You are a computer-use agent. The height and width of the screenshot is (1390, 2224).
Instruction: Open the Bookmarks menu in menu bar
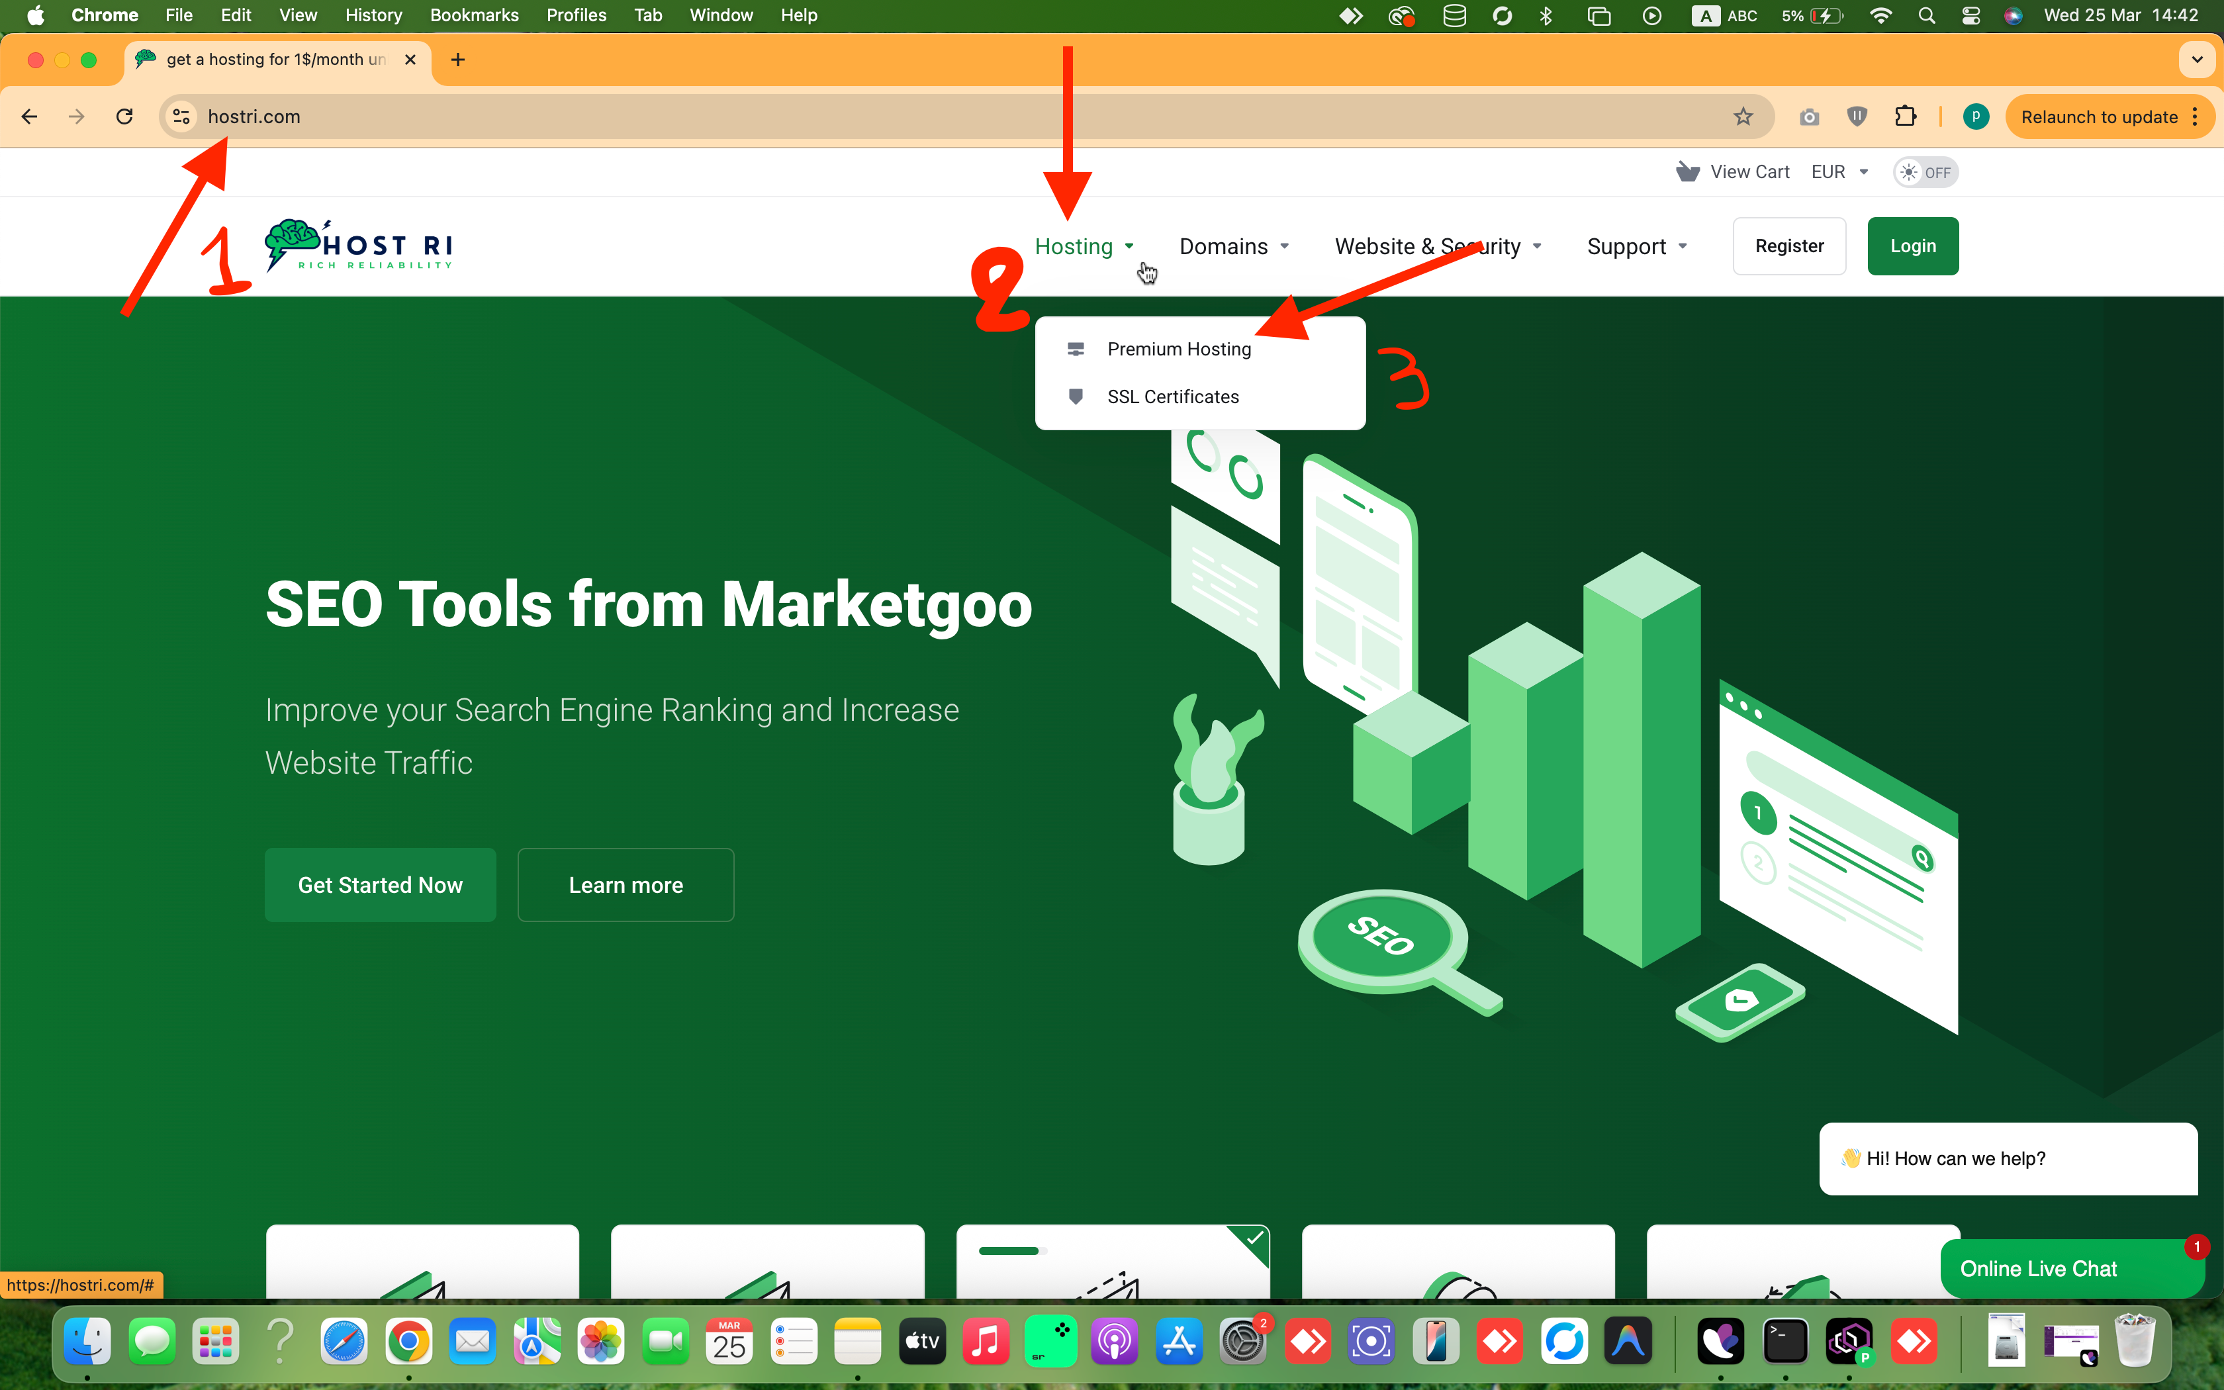point(473,15)
